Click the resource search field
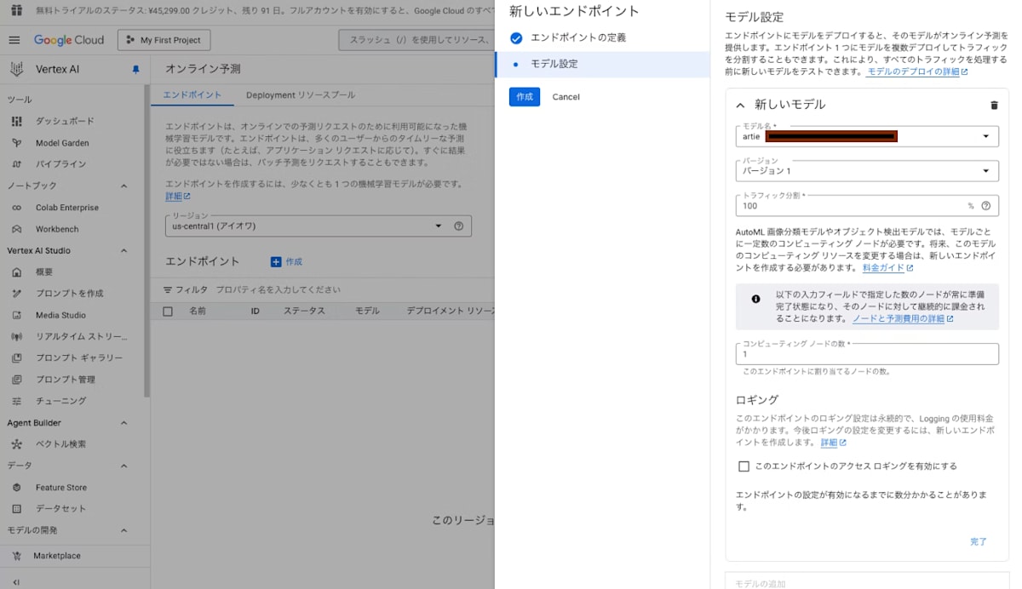This screenshot has height=589, width=1022. 416,40
